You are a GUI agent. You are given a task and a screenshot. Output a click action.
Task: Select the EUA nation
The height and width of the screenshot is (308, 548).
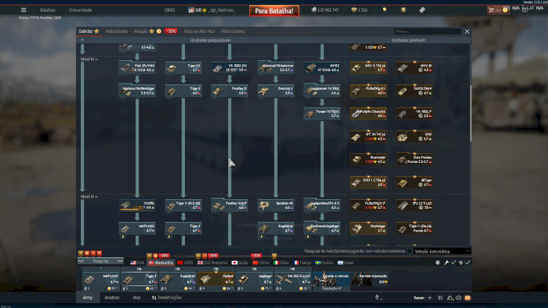point(137,263)
